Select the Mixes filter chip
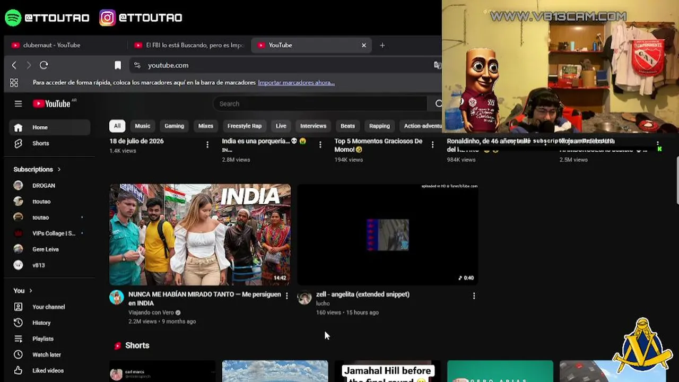Screen dimensions: 679x382 pos(206,126)
